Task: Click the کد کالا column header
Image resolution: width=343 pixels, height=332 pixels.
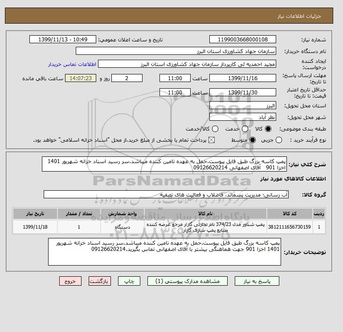Action: coord(290,213)
